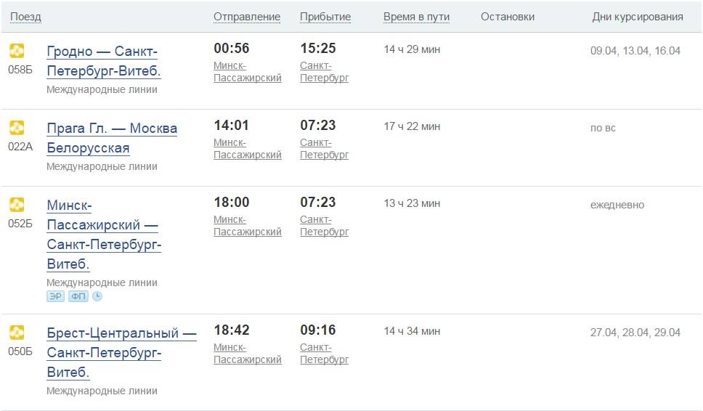
Task: Click Санкт-Петербург station under 15:25 arrival
Action: pyautogui.click(x=324, y=72)
